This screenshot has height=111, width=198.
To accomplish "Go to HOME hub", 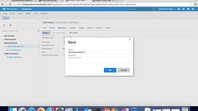I will tap(5, 14).
